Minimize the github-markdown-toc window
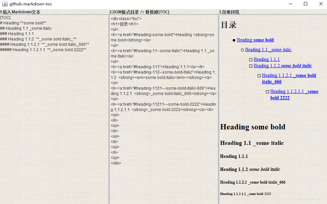Viewport: 327px width, 204px height. click(290, 4)
